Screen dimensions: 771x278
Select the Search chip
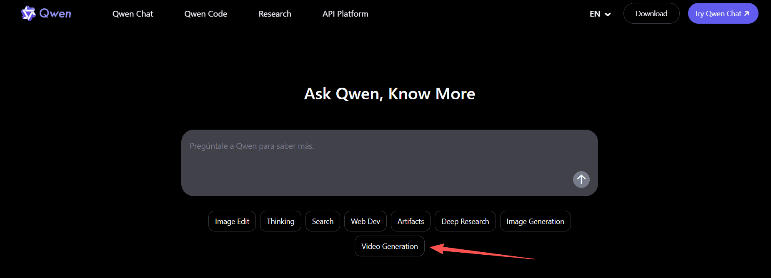323,221
